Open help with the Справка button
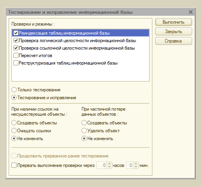Viewport: 202px width, 187px height. pyautogui.click(x=174, y=41)
